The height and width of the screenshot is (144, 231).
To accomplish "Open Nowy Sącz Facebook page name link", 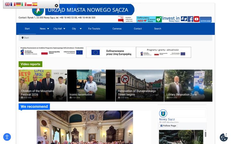I will tap(167, 119).
